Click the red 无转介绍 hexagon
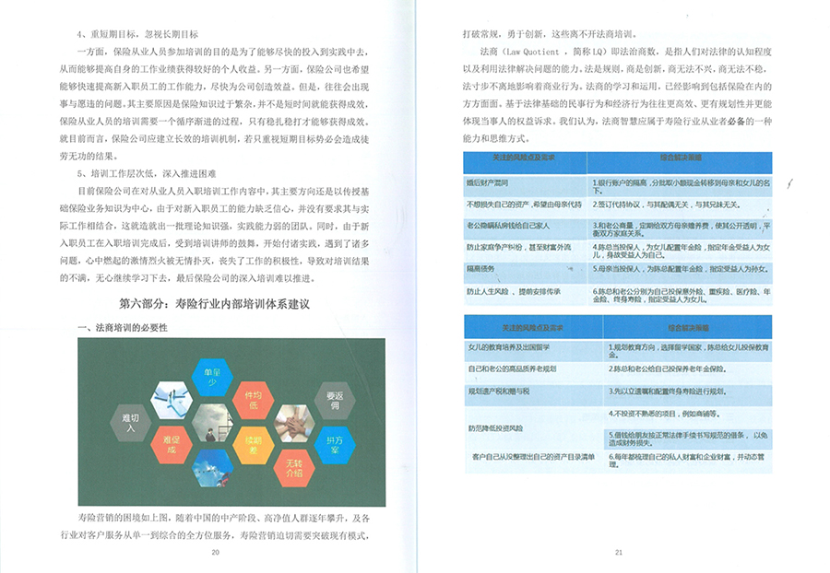The width and height of the screenshot is (830, 573). (294, 468)
